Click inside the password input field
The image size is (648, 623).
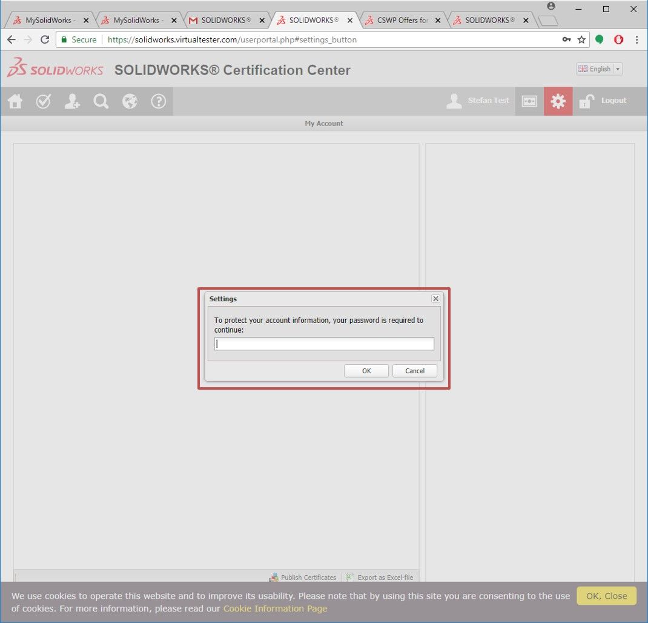324,344
